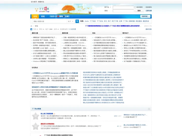The height and width of the screenshot is (136, 182).
Task: Open hot post 真是太神了:大扫除意外发现2009
Action: (105, 48)
